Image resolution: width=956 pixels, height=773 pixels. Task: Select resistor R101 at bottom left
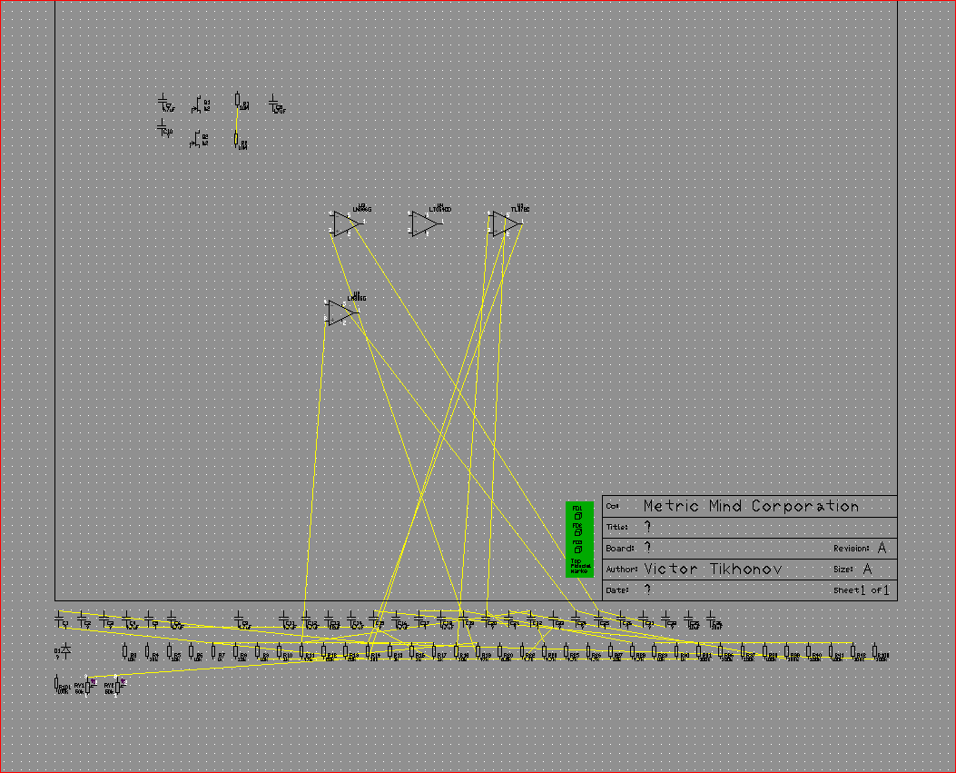click(58, 684)
